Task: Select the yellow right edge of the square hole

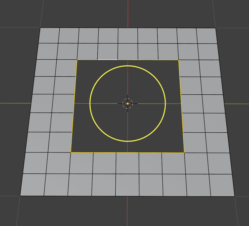Action: 181,106
